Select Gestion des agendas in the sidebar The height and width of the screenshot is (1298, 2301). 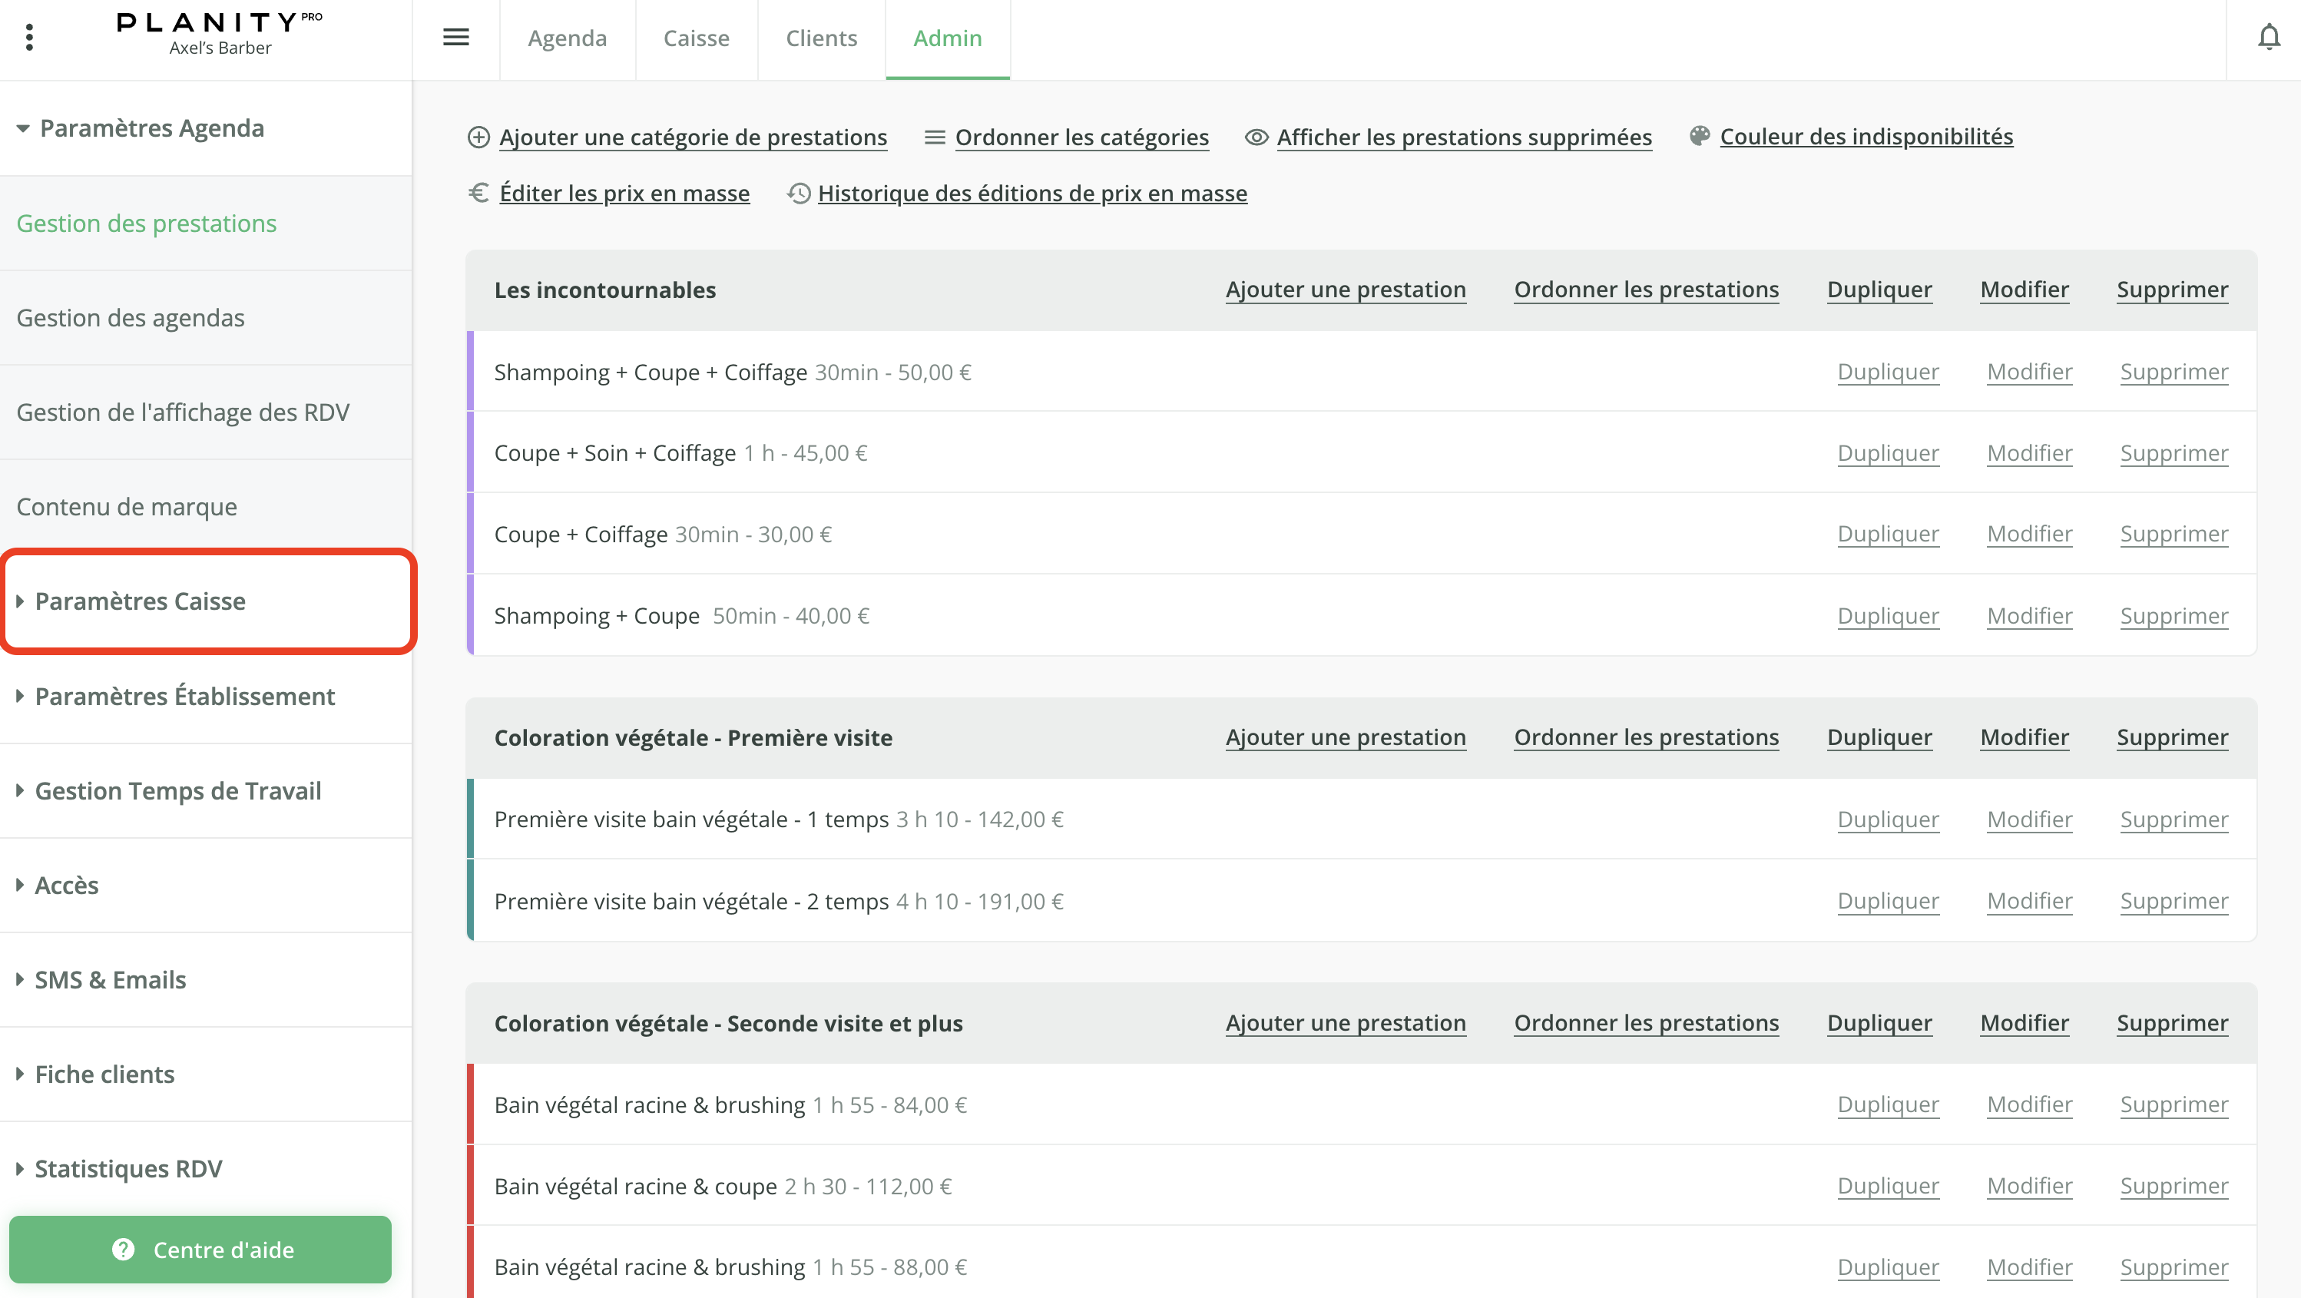point(131,317)
